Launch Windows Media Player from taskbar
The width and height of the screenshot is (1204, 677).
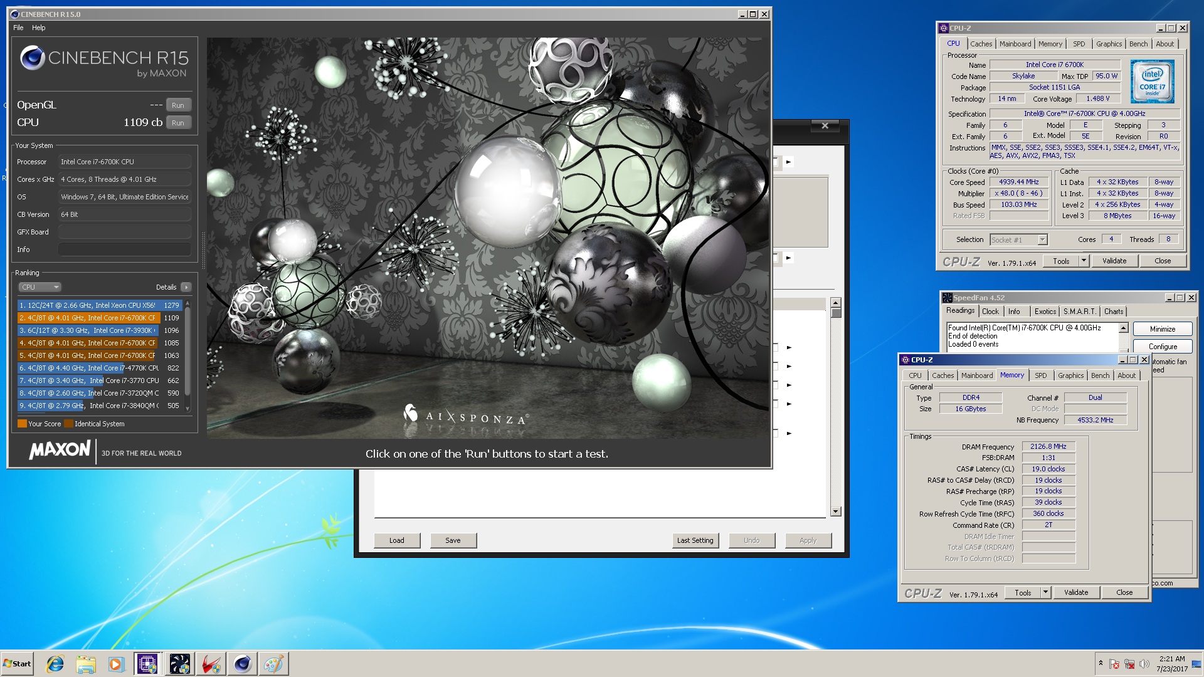(x=116, y=664)
